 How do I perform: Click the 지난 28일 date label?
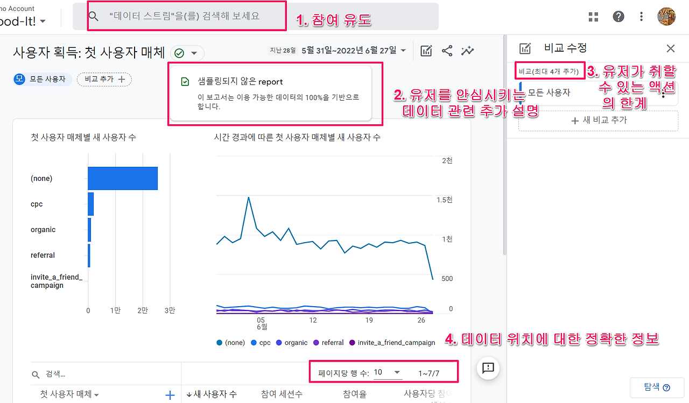pos(283,51)
